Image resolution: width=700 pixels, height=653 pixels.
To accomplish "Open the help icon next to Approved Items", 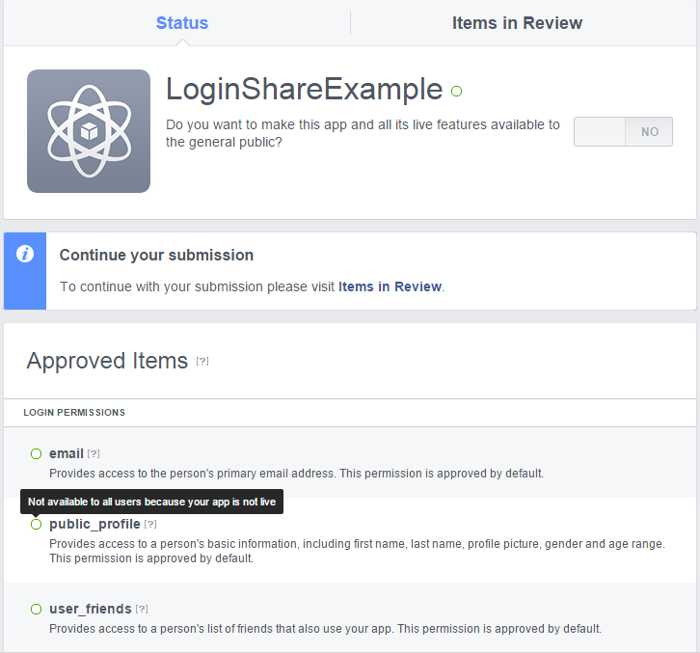I will point(202,361).
